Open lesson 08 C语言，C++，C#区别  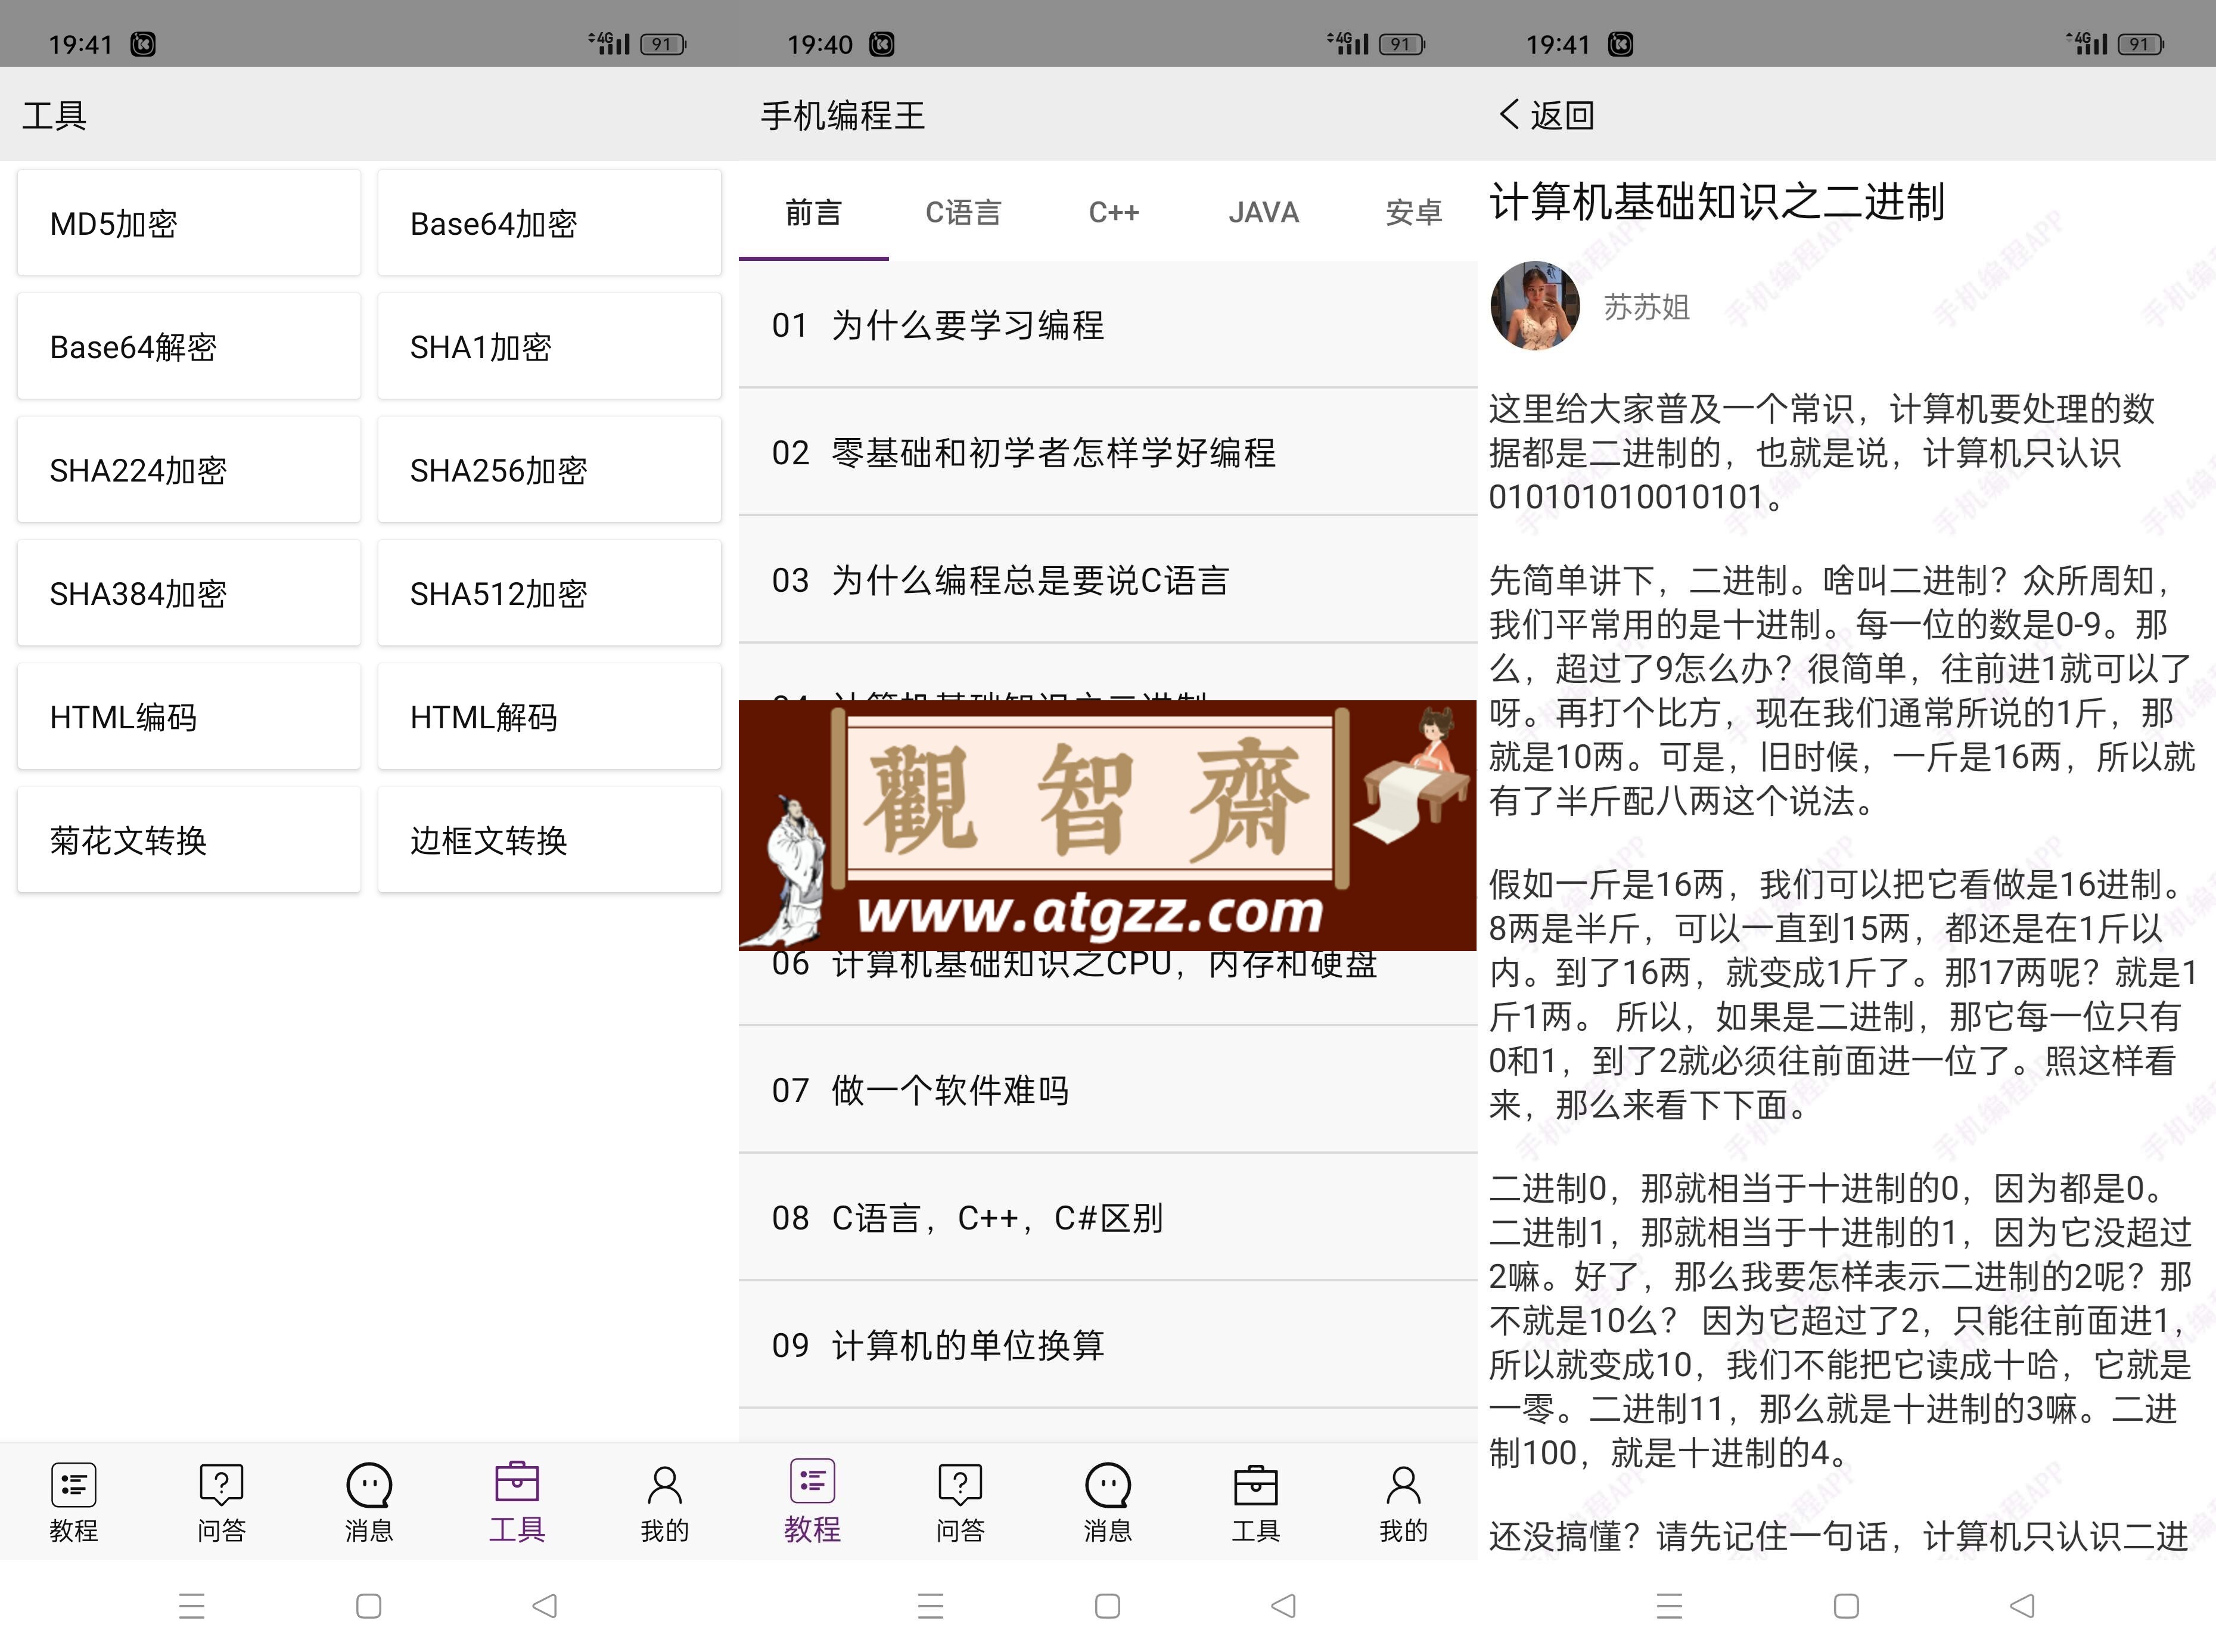tap(1108, 1217)
